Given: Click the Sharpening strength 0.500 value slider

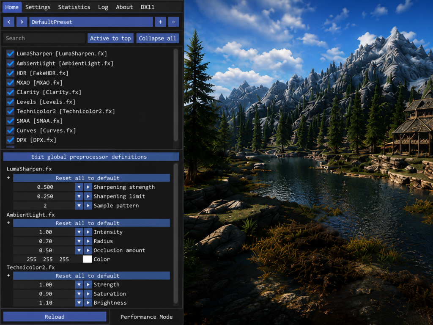Looking at the screenshot, I should pos(44,187).
